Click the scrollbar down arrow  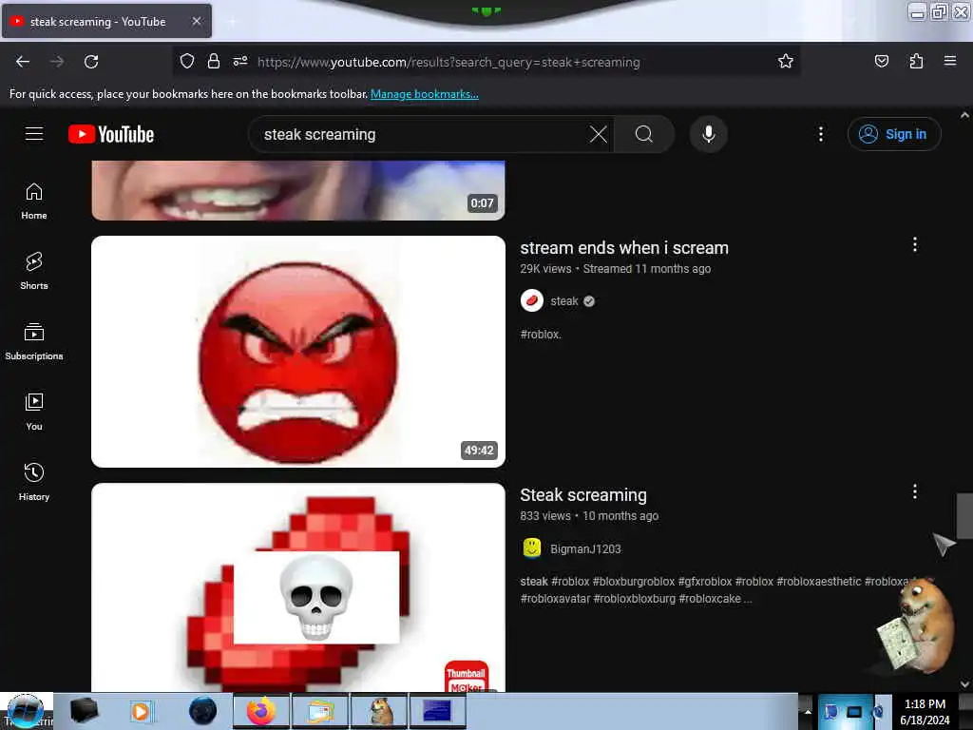(x=964, y=683)
